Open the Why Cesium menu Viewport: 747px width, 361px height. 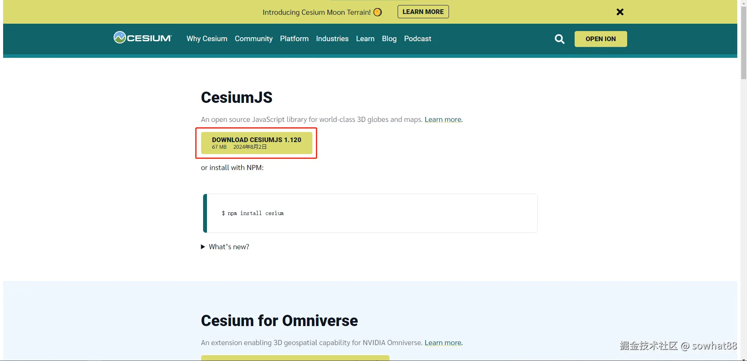(x=207, y=39)
